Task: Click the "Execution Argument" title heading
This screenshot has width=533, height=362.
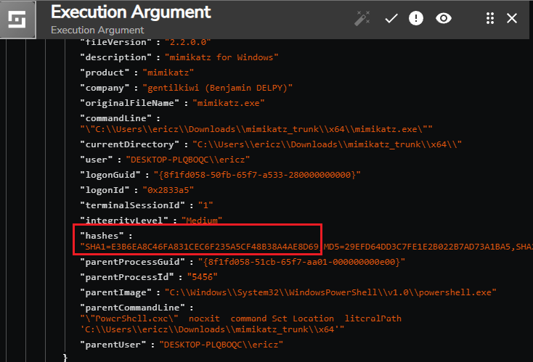Action: 131,12
